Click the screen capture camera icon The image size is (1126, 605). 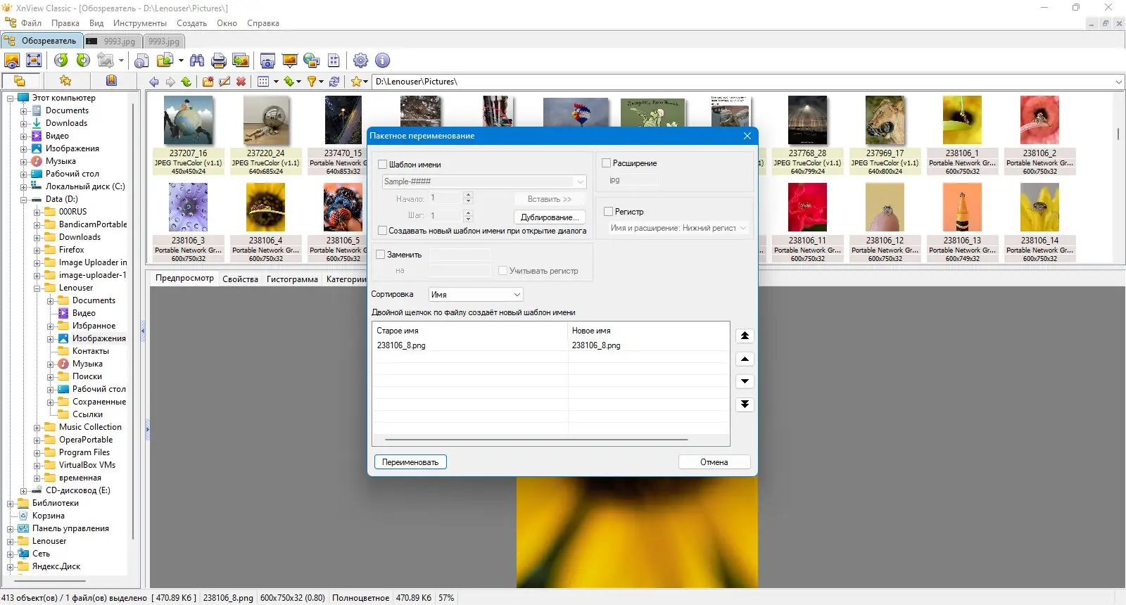click(267, 60)
